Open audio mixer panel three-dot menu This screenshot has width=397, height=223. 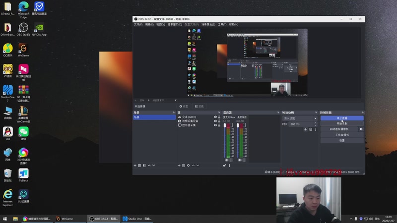click(230, 166)
